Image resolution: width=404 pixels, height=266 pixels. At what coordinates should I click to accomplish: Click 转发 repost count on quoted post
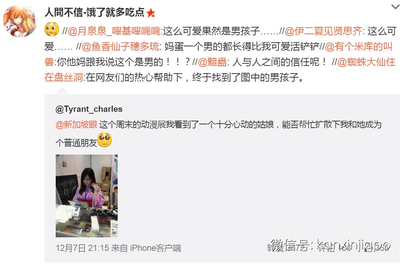click(x=287, y=248)
